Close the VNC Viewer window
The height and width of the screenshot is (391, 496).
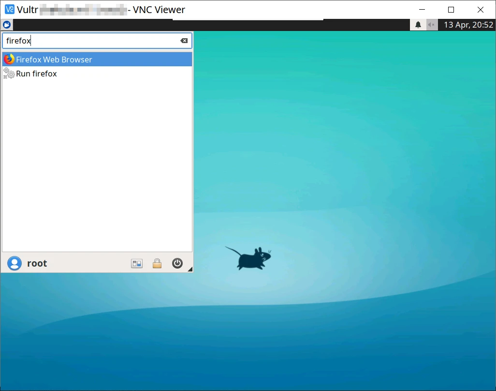(x=481, y=10)
